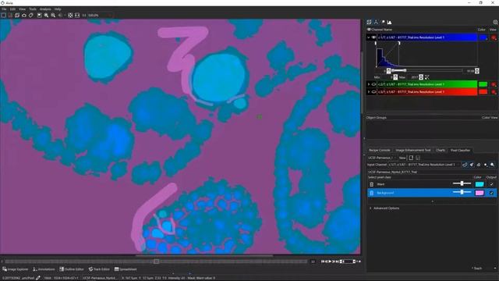Delete the Background class via trash icon
The height and width of the screenshot is (281, 499).
pos(371,193)
